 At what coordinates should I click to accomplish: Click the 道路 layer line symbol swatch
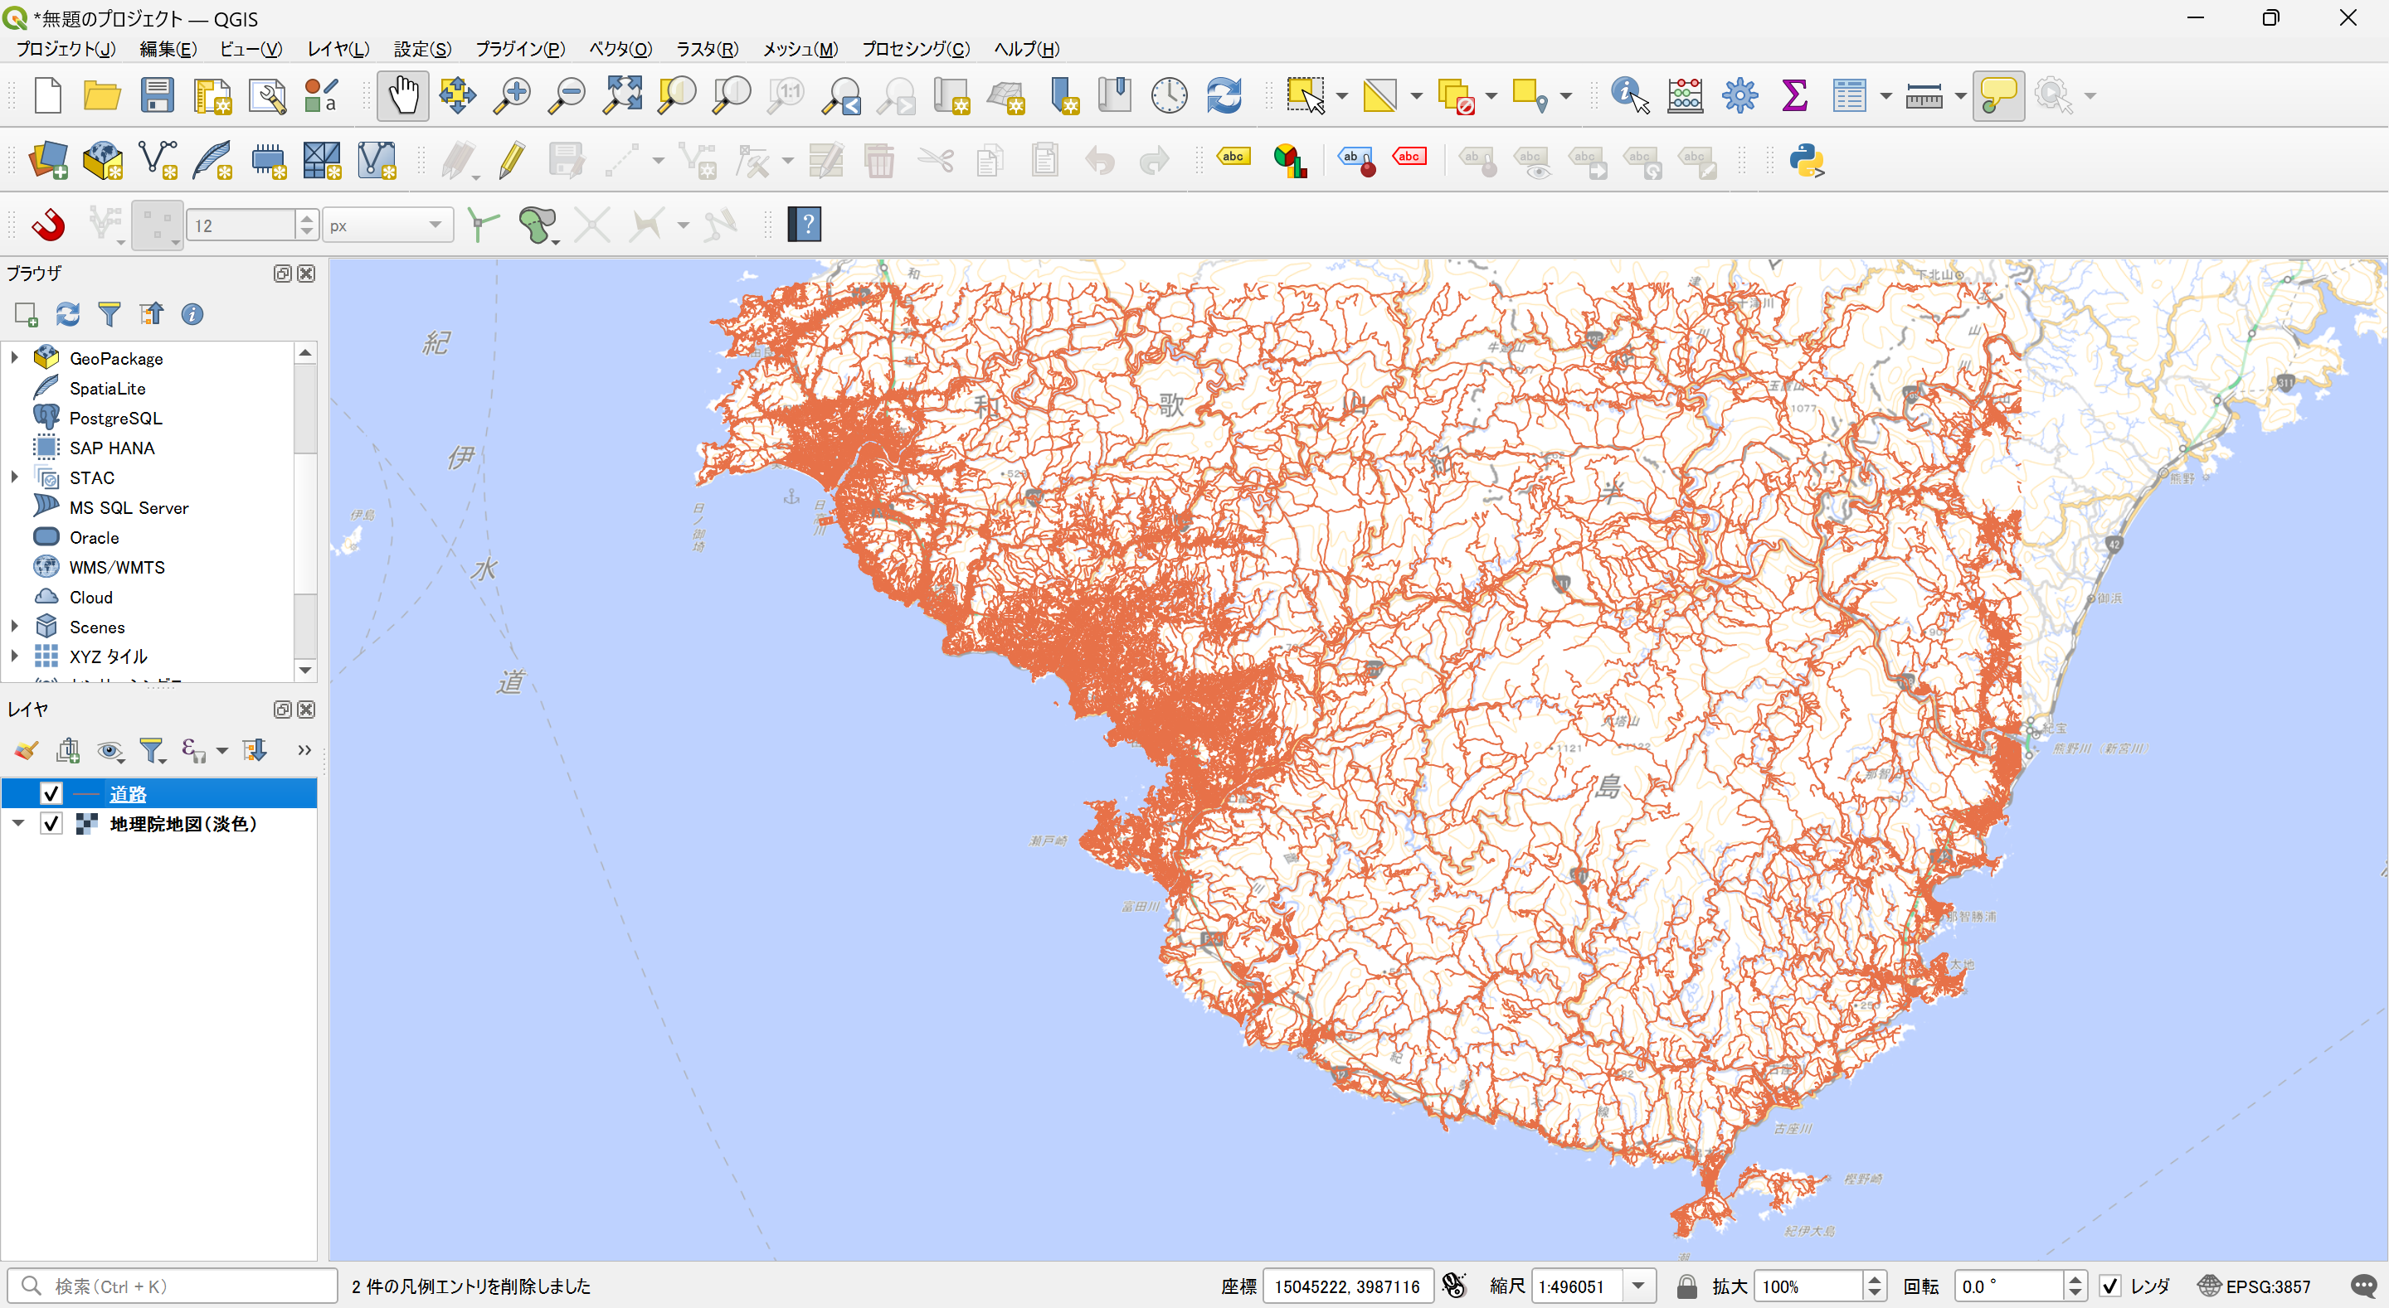[x=86, y=794]
